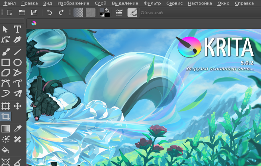The image size is (261, 166).
Task: Save the current document
Action: click(34, 12)
